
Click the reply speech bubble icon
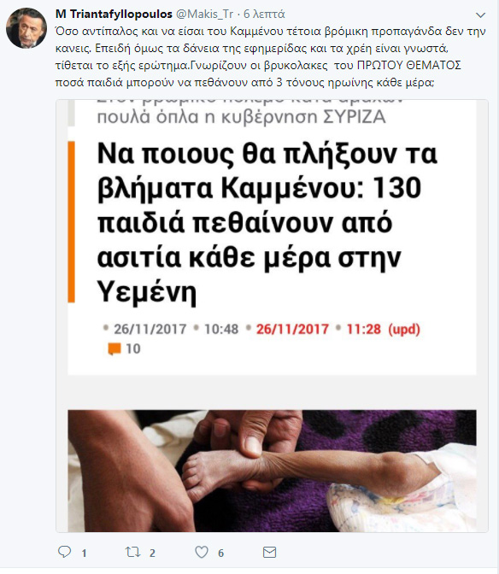point(64,552)
